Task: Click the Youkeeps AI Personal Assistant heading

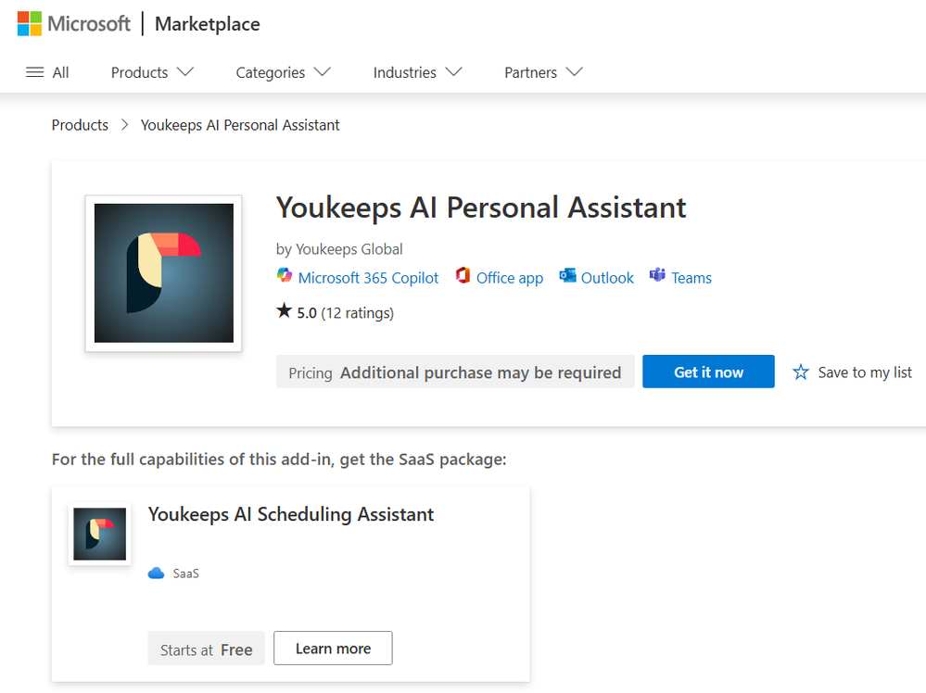Action: click(x=481, y=208)
